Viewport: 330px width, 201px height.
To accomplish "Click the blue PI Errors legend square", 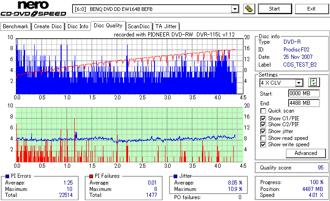I will click(7, 176).
